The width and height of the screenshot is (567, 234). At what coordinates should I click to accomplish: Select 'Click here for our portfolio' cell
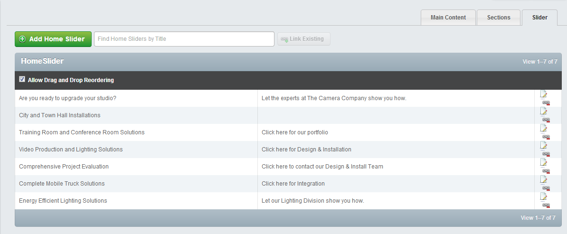pos(294,132)
